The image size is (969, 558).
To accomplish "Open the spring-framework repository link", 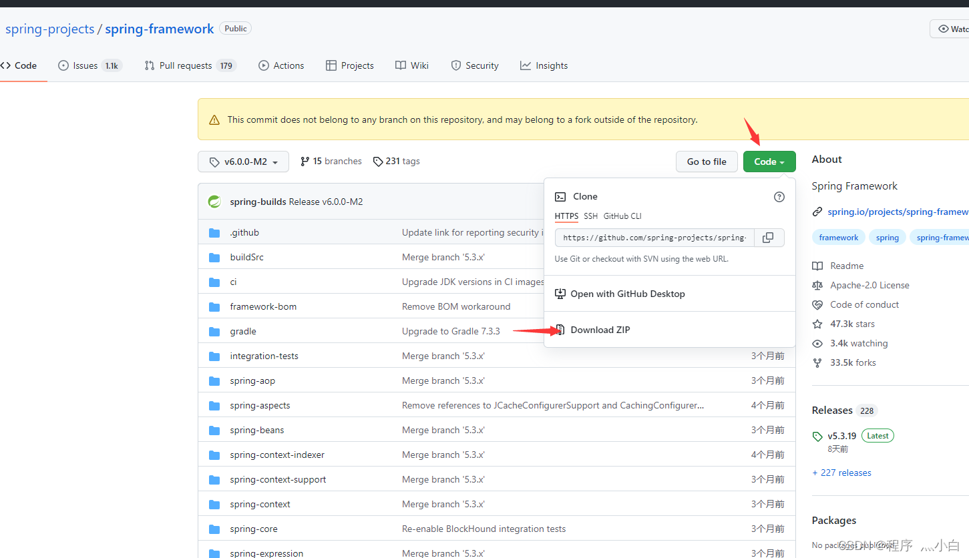I will pos(160,29).
